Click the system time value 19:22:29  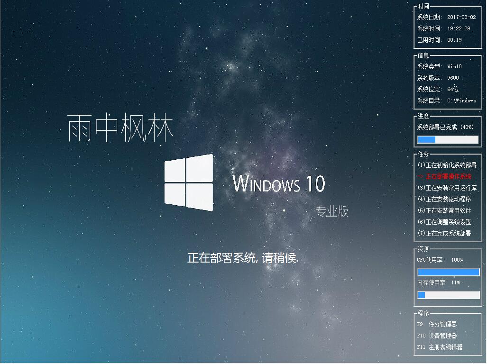[x=459, y=28]
